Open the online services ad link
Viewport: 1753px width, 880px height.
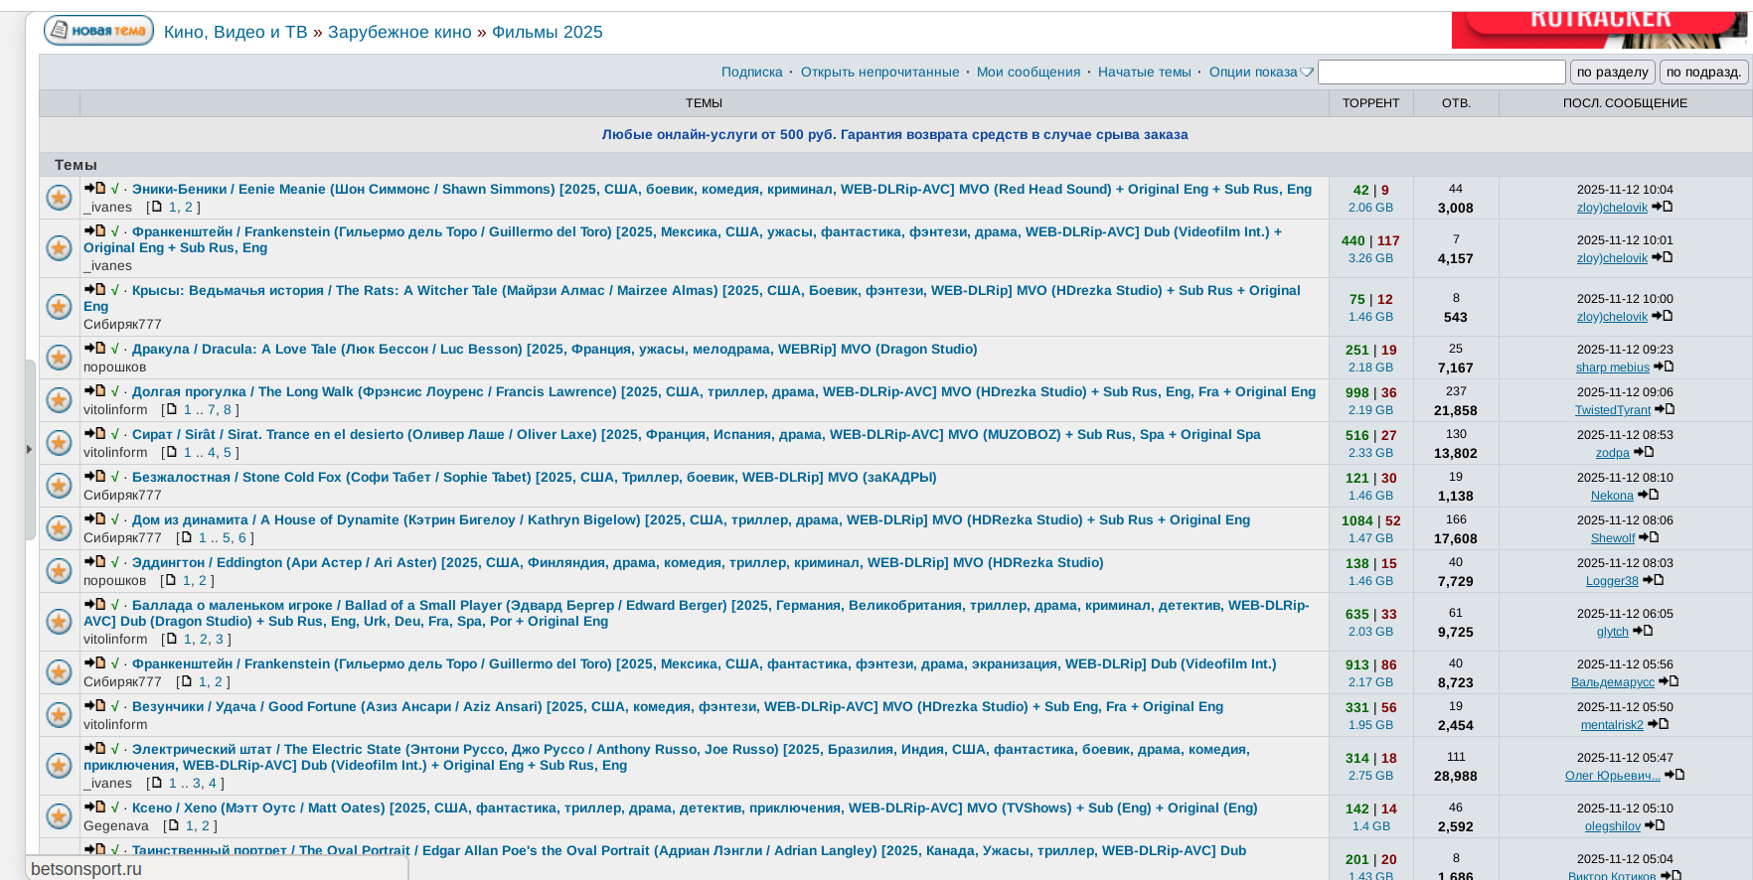tap(894, 134)
